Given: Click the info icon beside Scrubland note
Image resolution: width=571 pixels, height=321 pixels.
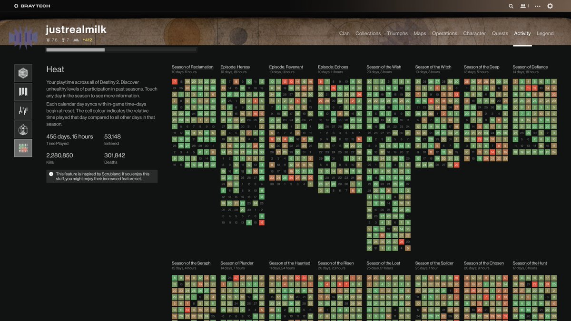Looking at the screenshot, I should (51, 174).
